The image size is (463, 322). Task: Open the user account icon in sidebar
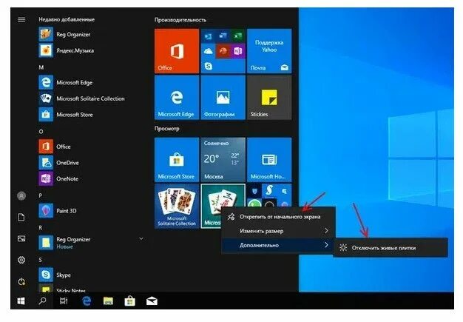21,195
